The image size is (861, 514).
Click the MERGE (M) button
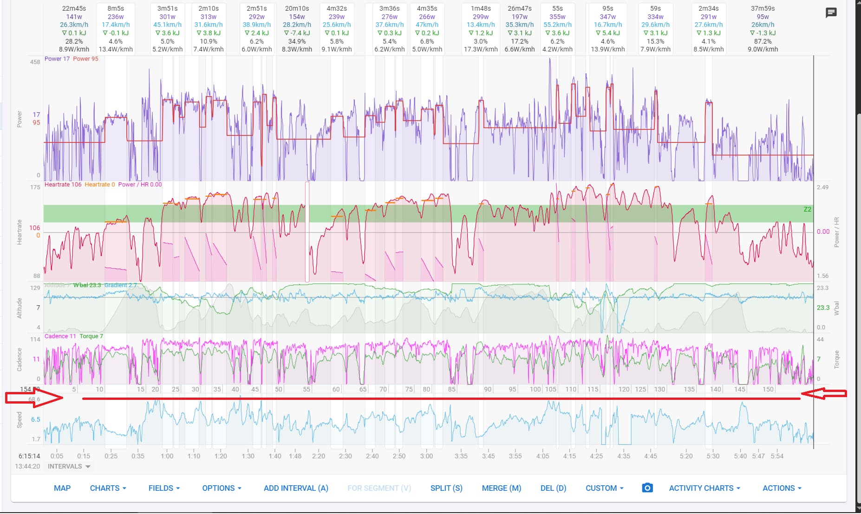pyautogui.click(x=501, y=488)
